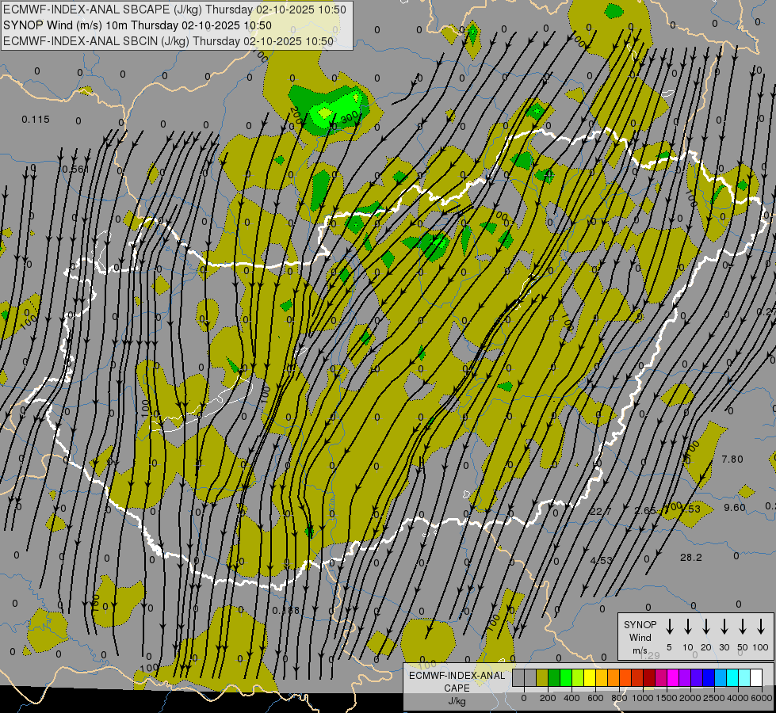Click the 5 m/s wind arrow in legend
This screenshot has height=713, width=776.
(x=670, y=627)
